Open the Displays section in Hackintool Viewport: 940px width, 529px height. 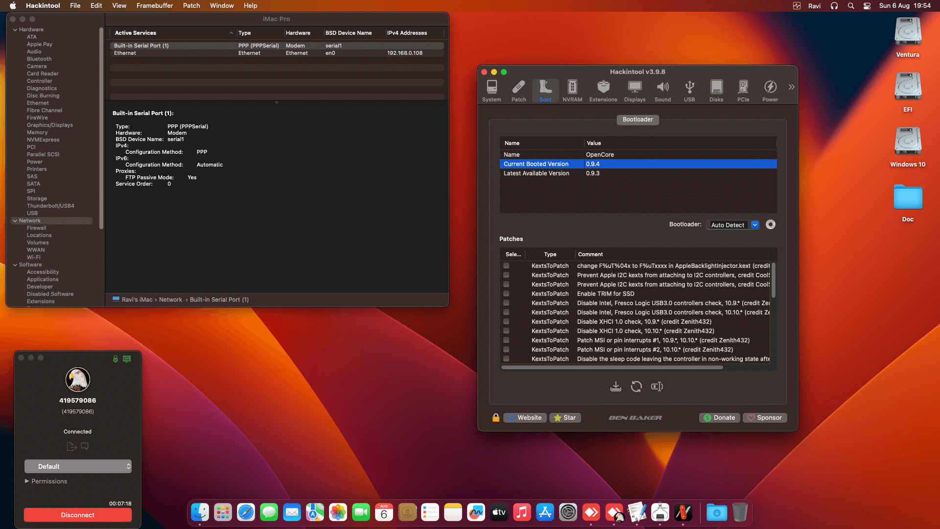(x=634, y=91)
